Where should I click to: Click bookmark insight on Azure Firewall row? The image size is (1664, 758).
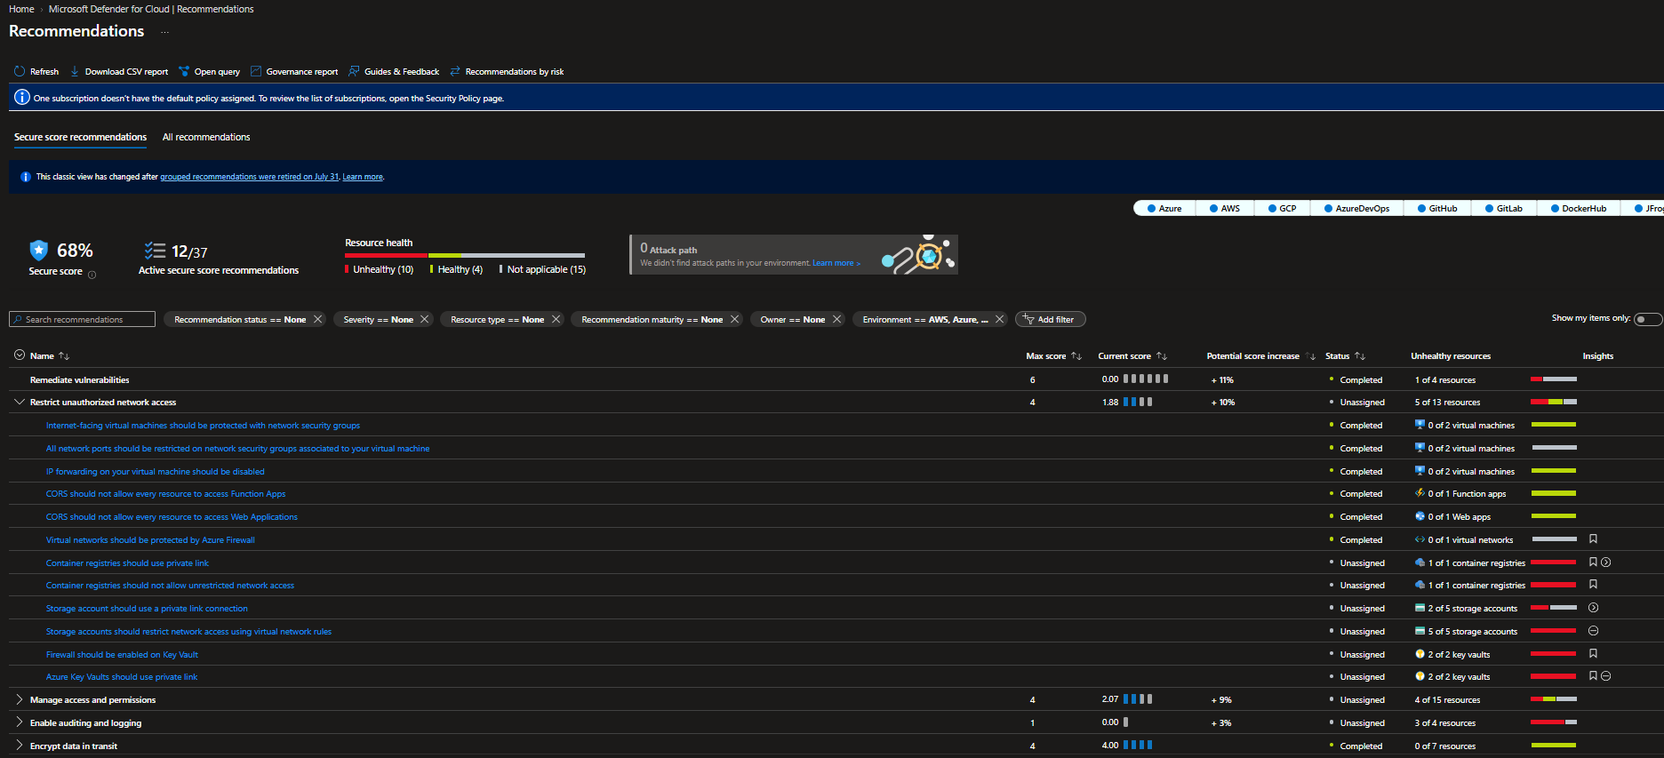[x=1593, y=539]
